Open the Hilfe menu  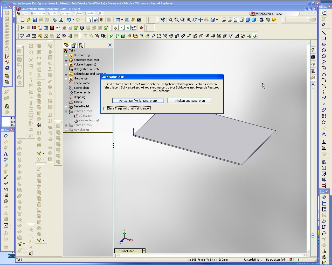(x=101, y=13)
